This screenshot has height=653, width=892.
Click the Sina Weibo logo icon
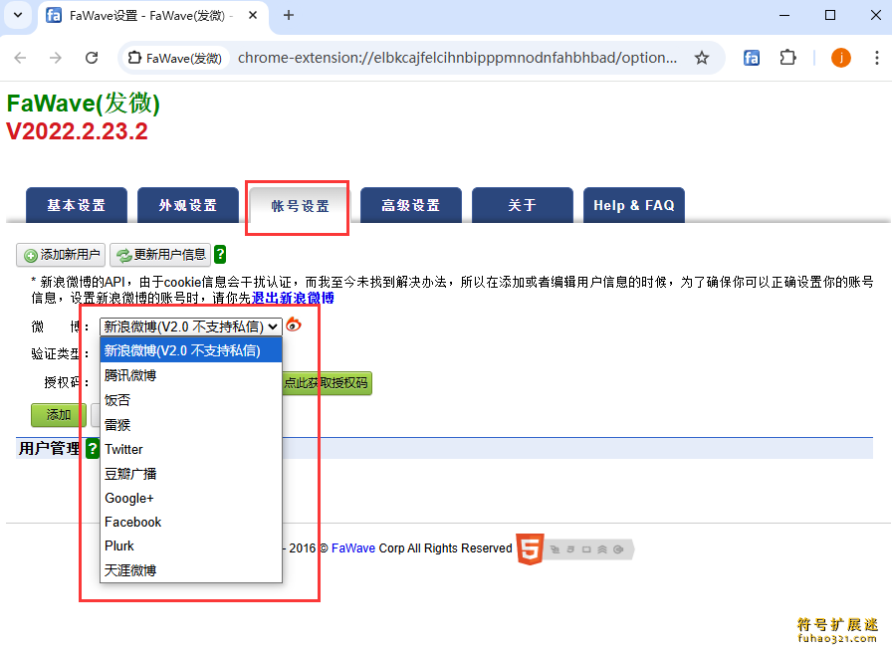point(294,325)
